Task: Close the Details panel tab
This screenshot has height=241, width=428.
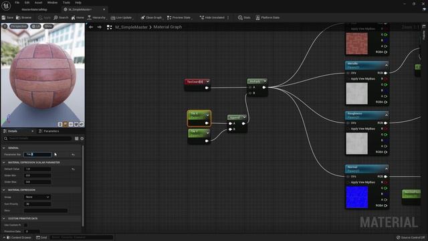Action: tap(33, 131)
